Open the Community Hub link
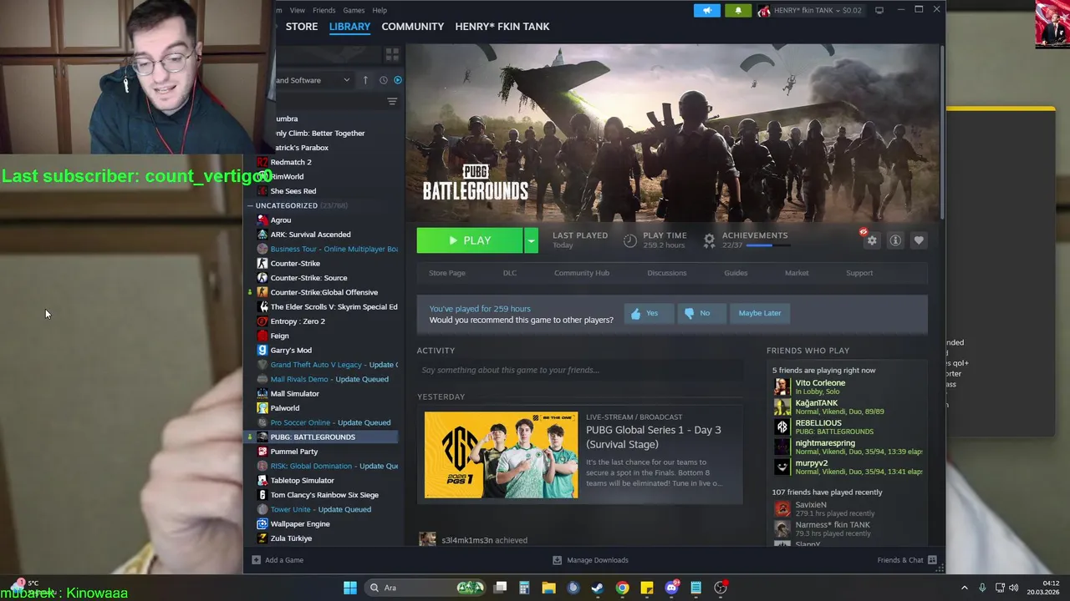The height and width of the screenshot is (601, 1070). point(582,273)
